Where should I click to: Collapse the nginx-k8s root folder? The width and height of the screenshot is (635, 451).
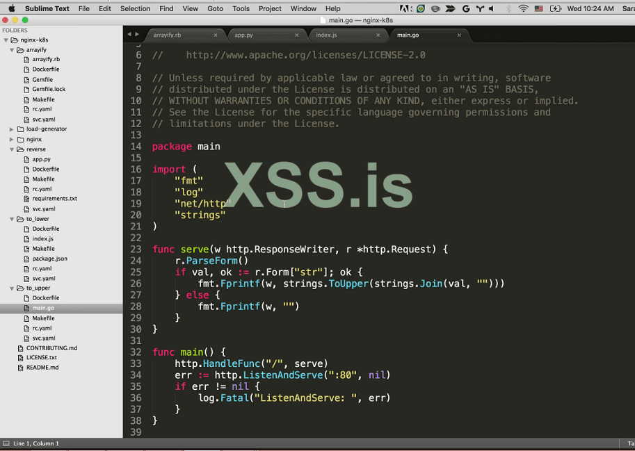[x=6, y=40]
